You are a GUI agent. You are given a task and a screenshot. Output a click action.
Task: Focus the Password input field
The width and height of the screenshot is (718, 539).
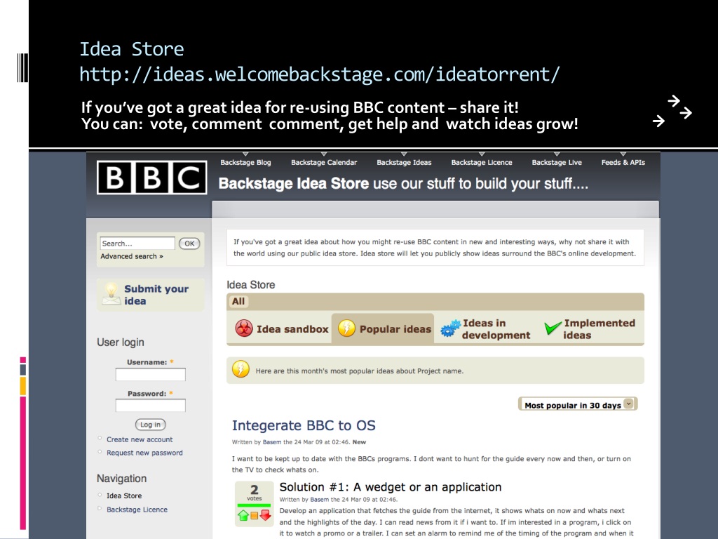150,405
